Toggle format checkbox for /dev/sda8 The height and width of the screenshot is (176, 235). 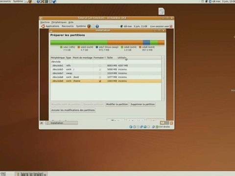click(100, 77)
